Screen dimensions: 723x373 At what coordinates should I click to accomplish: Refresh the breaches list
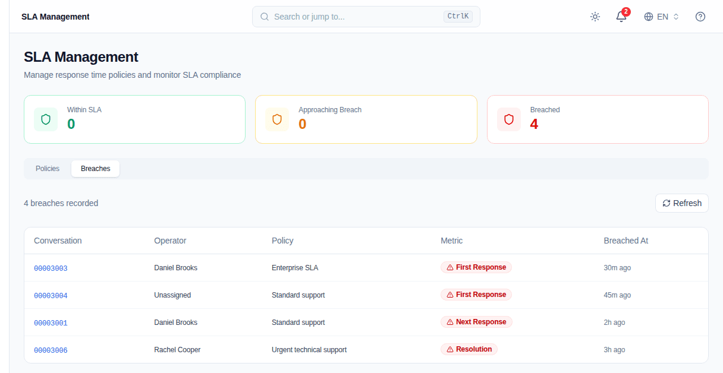point(682,203)
